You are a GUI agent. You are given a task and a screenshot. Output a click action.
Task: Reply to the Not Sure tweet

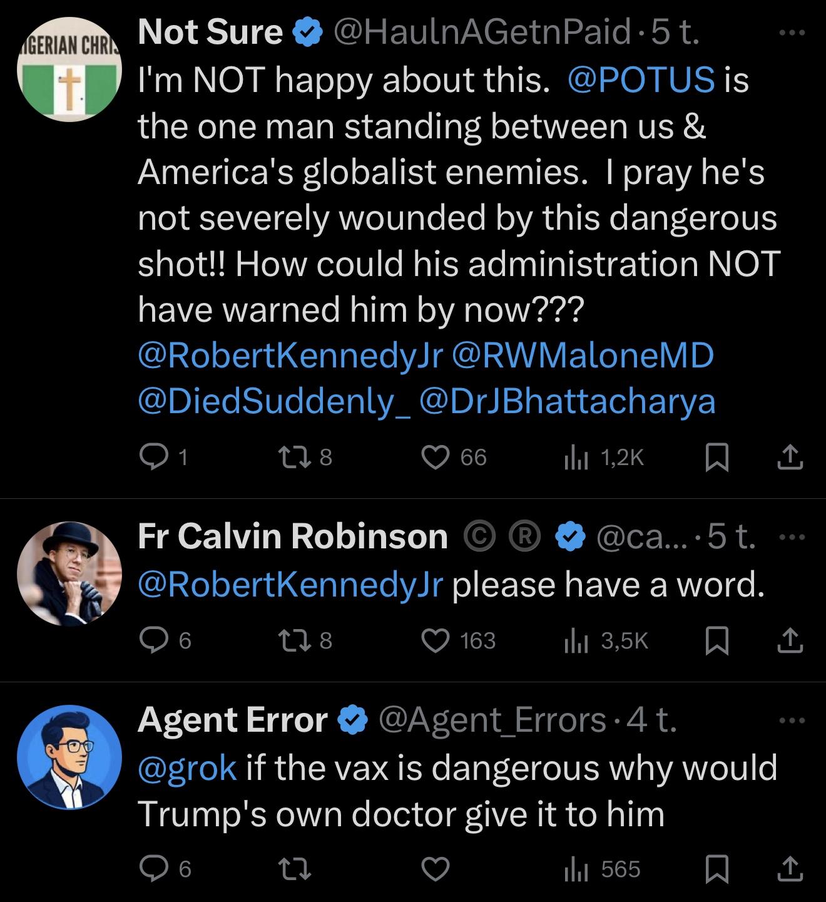(150, 458)
